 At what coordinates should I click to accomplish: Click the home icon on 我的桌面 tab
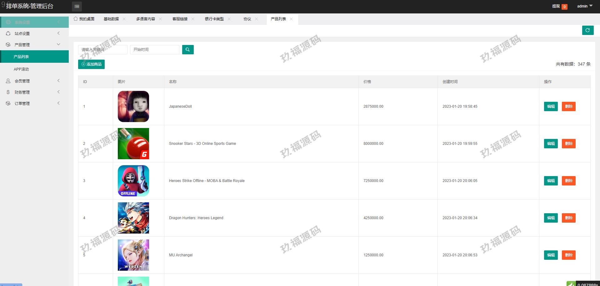pyautogui.click(x=76, y=19)
